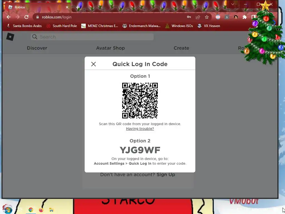
Task: Click the share page icon
Action: (198, 17)
